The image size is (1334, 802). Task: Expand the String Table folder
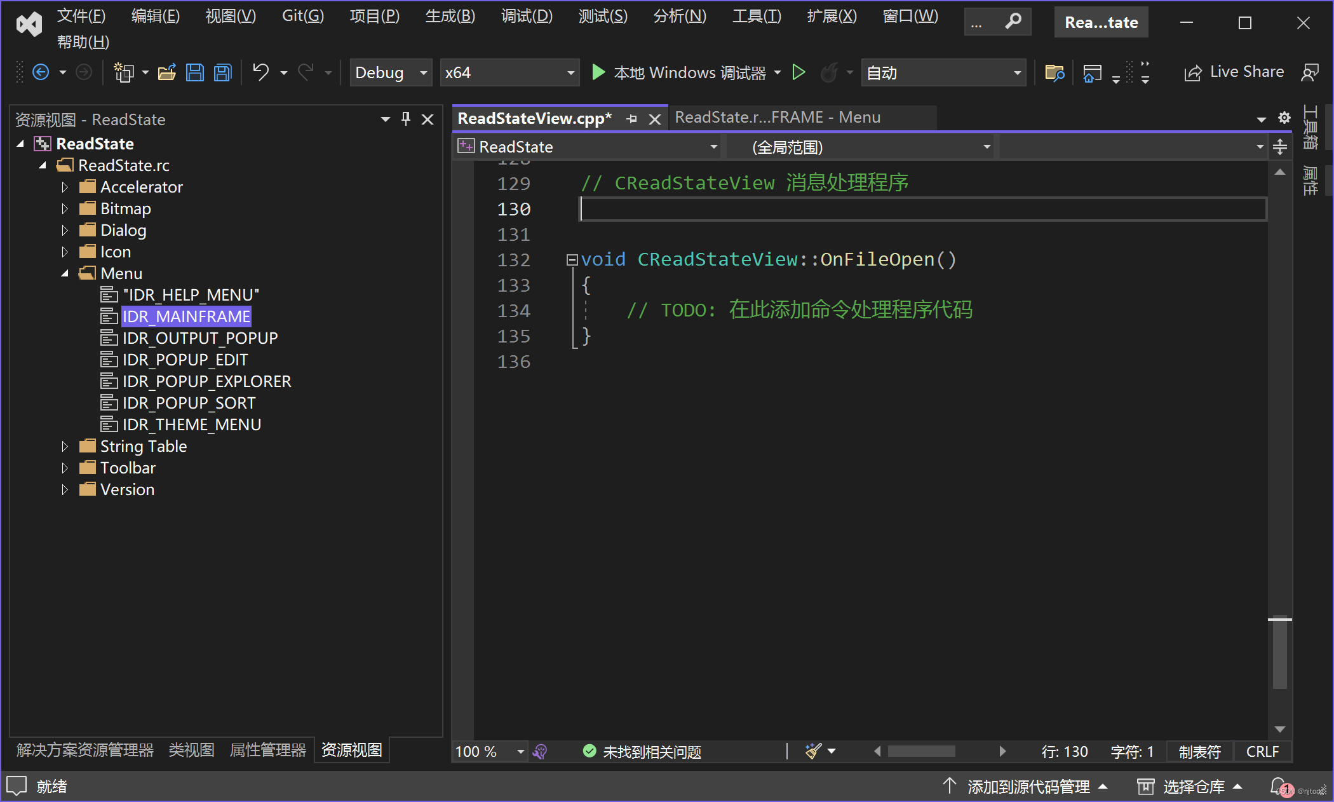click(x=65, y=446)
